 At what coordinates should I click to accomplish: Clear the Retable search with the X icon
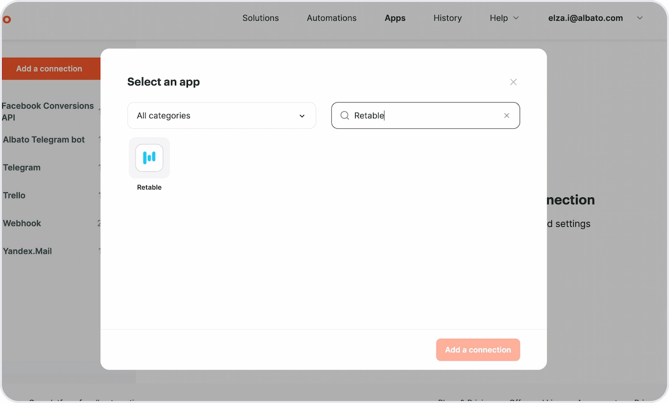(506, 115)
